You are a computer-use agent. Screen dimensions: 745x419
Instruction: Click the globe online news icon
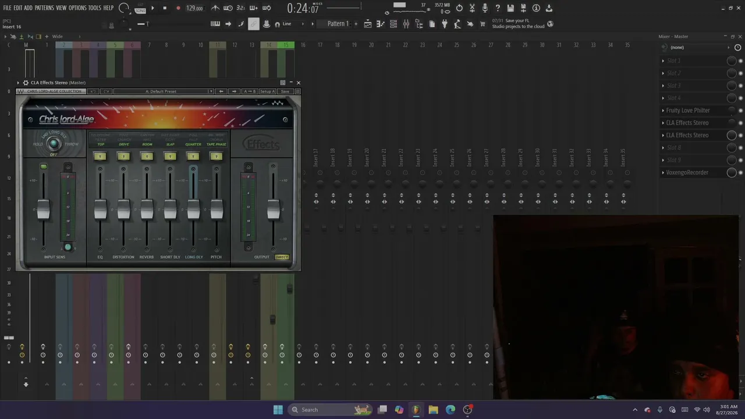pyautogui.click(x=551, y=24)
